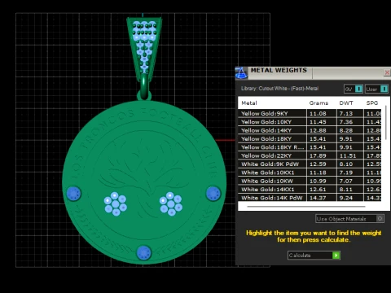Viewport: 391px width, 293px height.
Task: Click the 14.37 grams value
Action: click(x=318, y=198)
